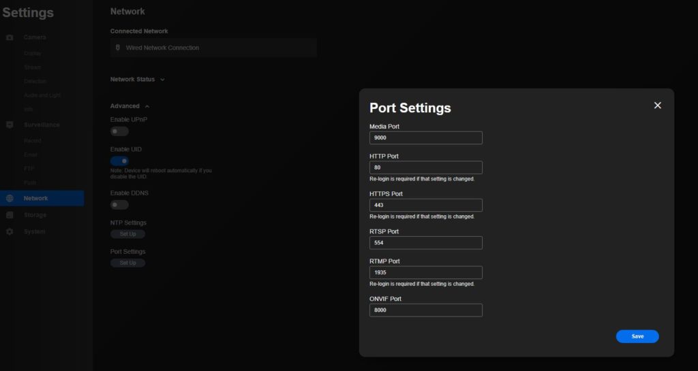The height and width of the screenshot is (371, 698).
Task: Focus the RTSP Port field
Action: tap(425, 243)
